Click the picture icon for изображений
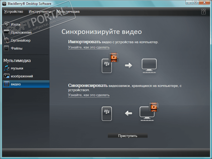Image resolution: width=212 pixels, height=159 pixels. tap(6, 76)
